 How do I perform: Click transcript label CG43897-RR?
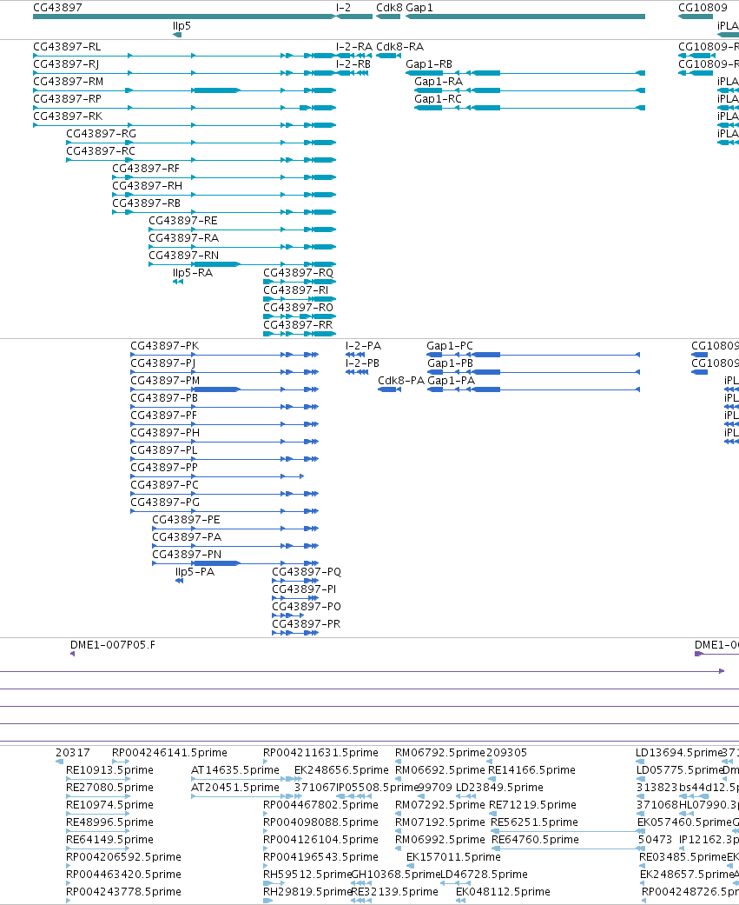point(298,325)
